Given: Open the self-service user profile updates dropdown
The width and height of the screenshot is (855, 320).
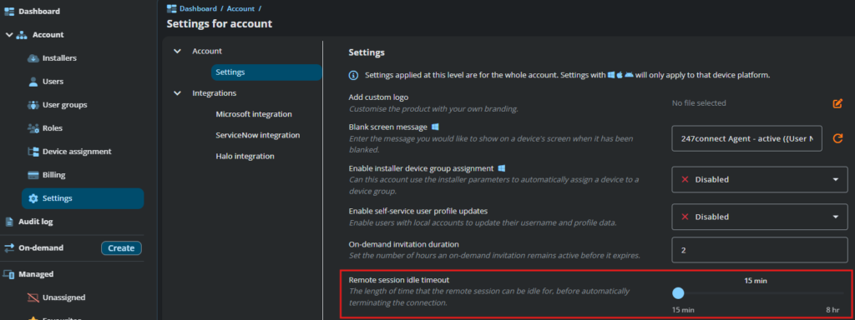Looking at the screenshot, I should [760, 217].
